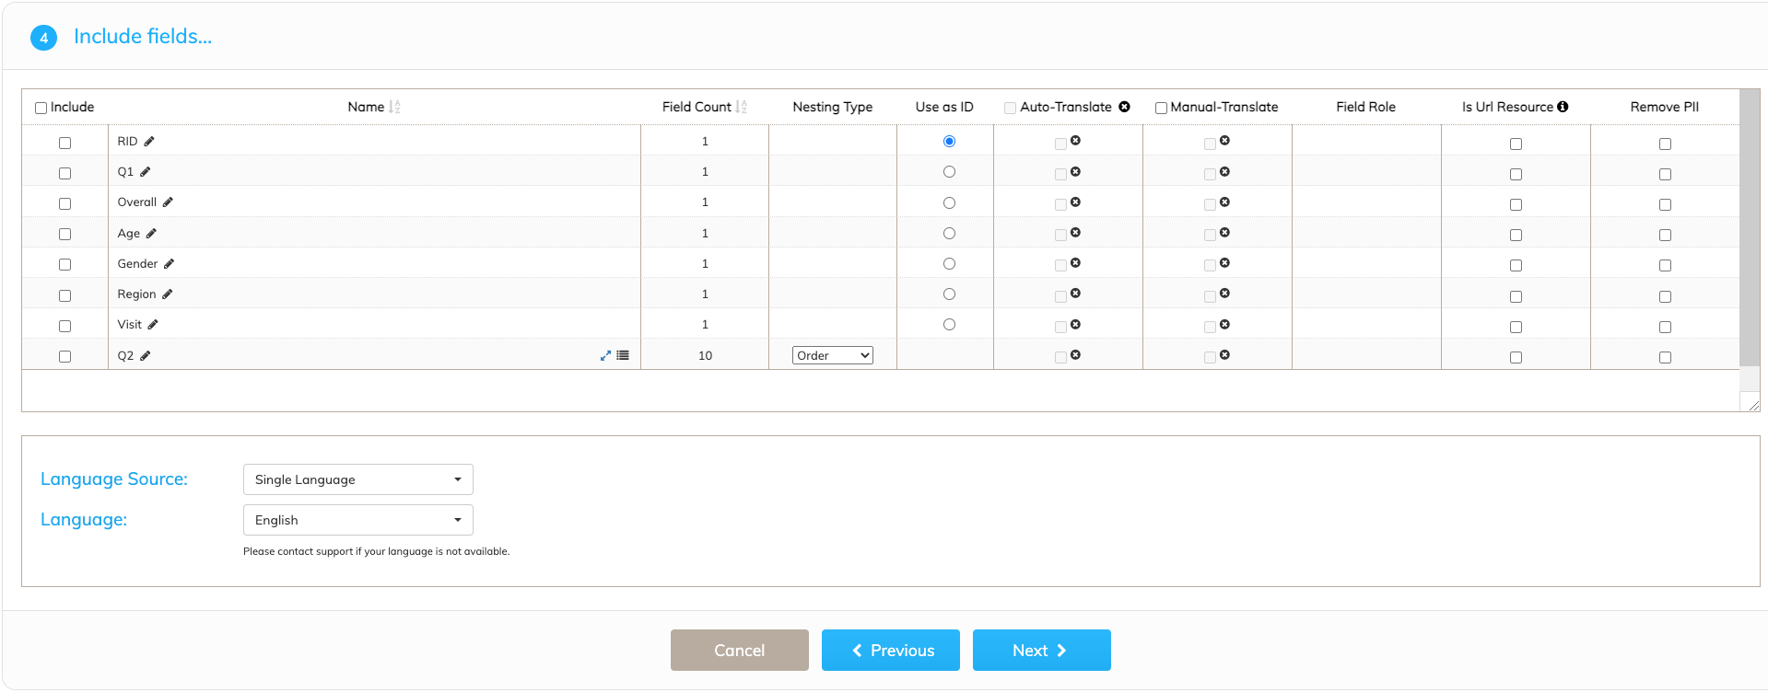This screenshot has height=692, width=1768.
Task: Click the pencil icon beside Q2
Action: (x=145, y=356)
